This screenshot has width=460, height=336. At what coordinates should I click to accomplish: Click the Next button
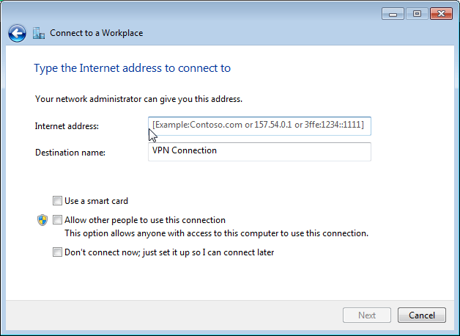(367, 315)
